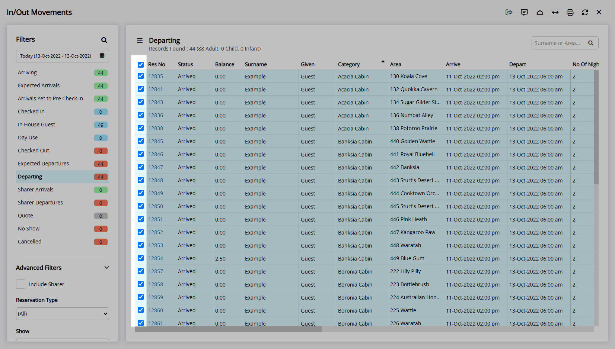The image size is (615, 349).
Task: Uncheck the checkbox for reservation 12841
Action: 141,89
